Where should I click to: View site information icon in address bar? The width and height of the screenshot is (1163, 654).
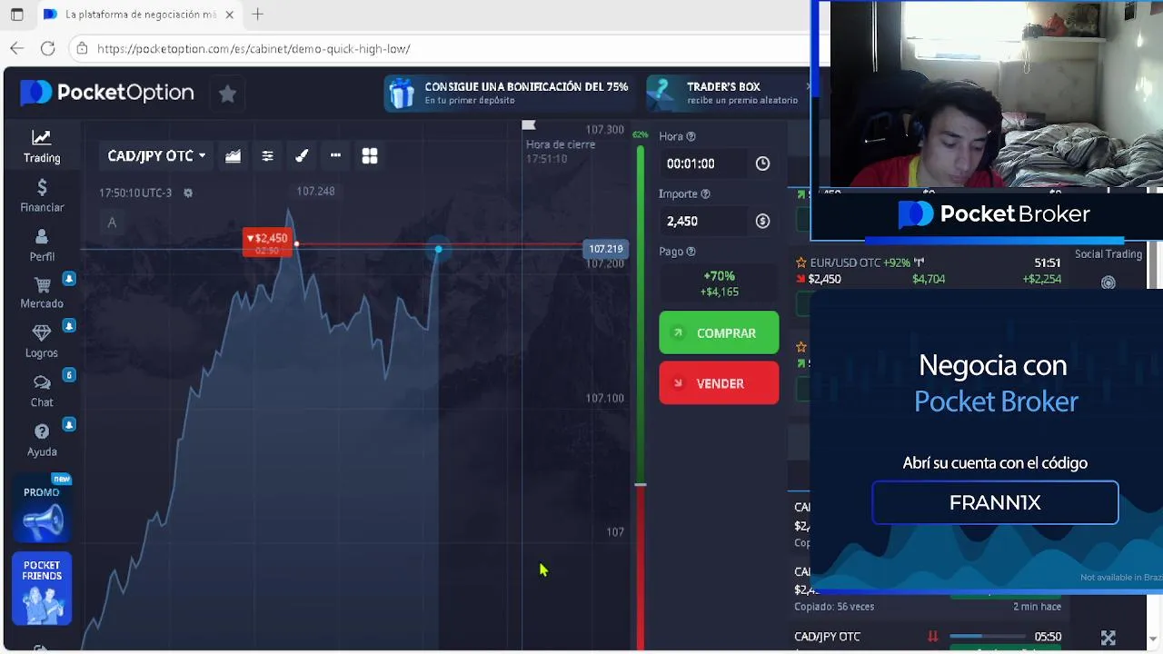pos(83,48)
